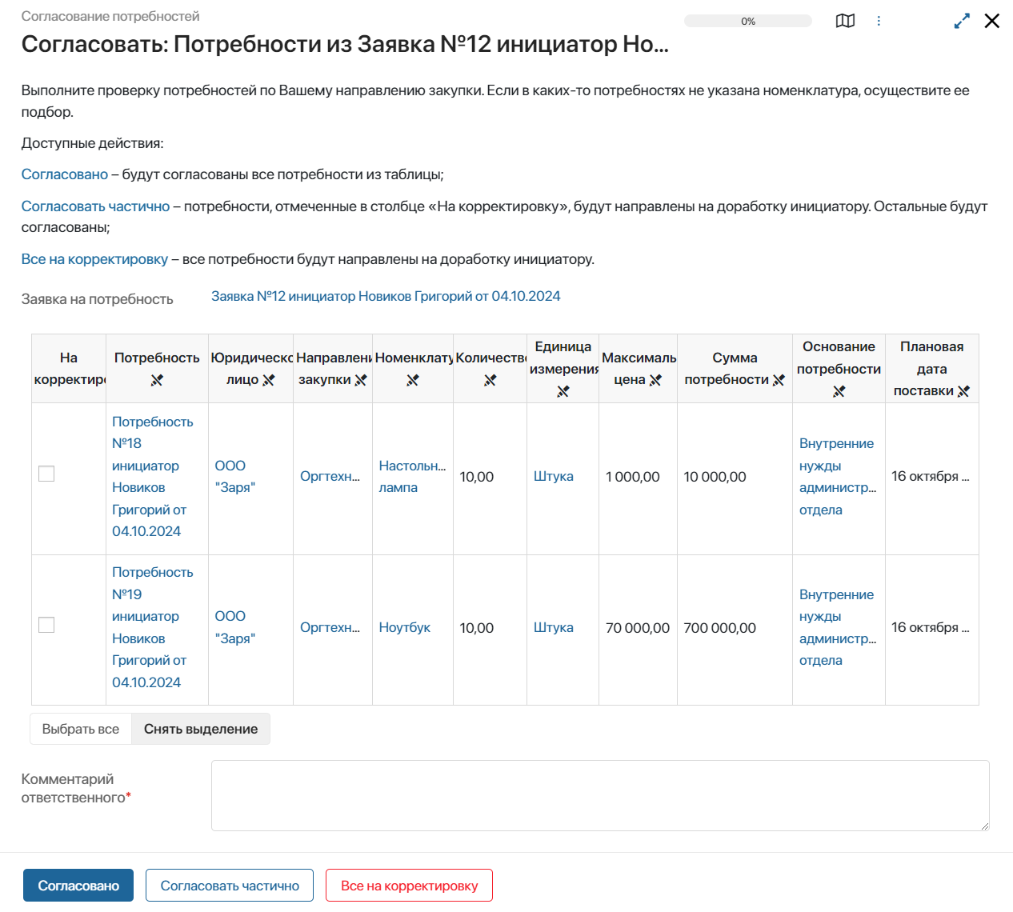
Task: Click pin icon in Потребность column header
Action: (x=157, y=380)
